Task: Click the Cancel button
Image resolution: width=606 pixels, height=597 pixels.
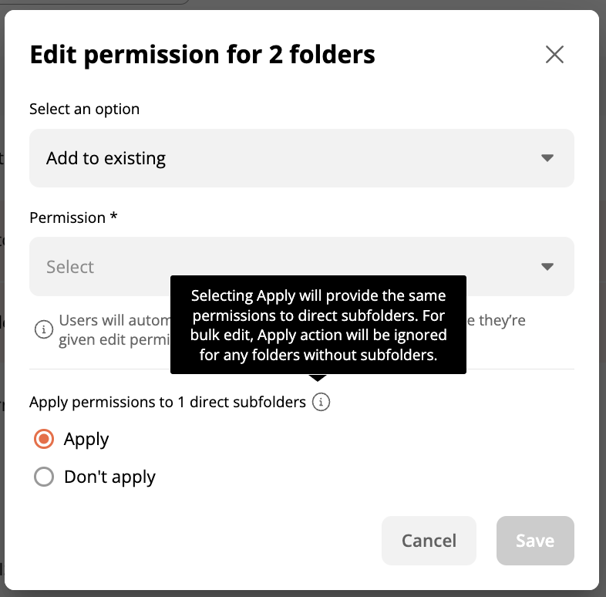Action: [x=429, y=541]
